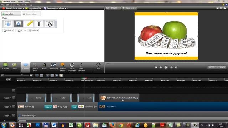This screenshot has width=228, height=128.
Task: Open the Transitions tab
Action: point(53,66)
